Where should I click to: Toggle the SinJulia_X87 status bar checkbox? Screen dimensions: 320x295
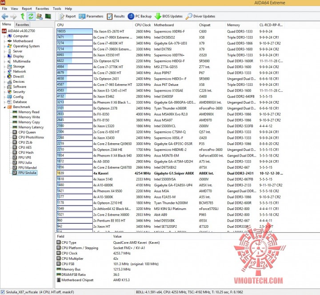tap(3, 292)
